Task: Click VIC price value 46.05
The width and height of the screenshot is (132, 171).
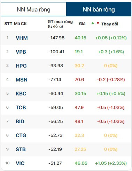Action: [81, 163]
